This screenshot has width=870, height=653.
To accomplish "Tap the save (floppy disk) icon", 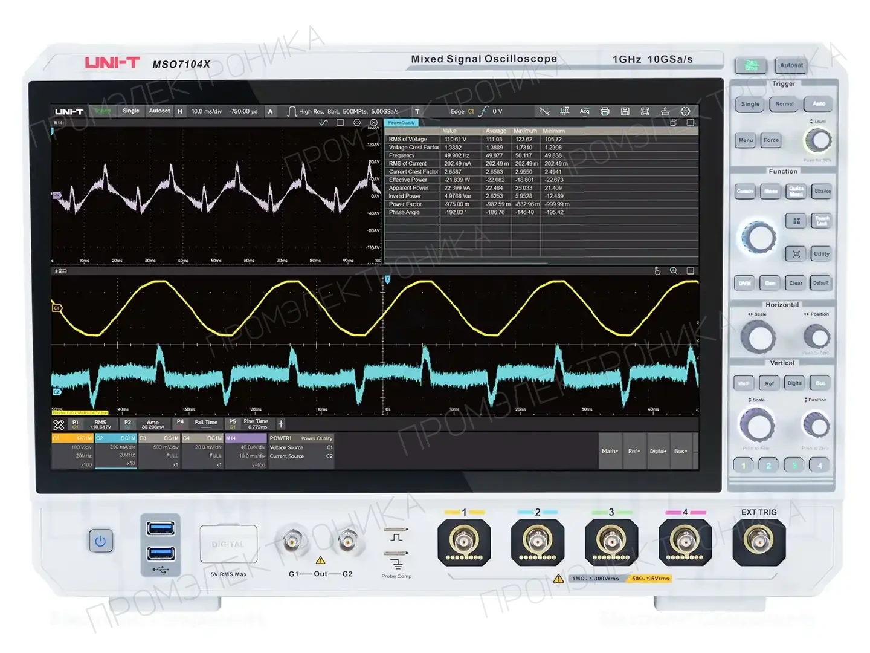I will coord(625,111).
